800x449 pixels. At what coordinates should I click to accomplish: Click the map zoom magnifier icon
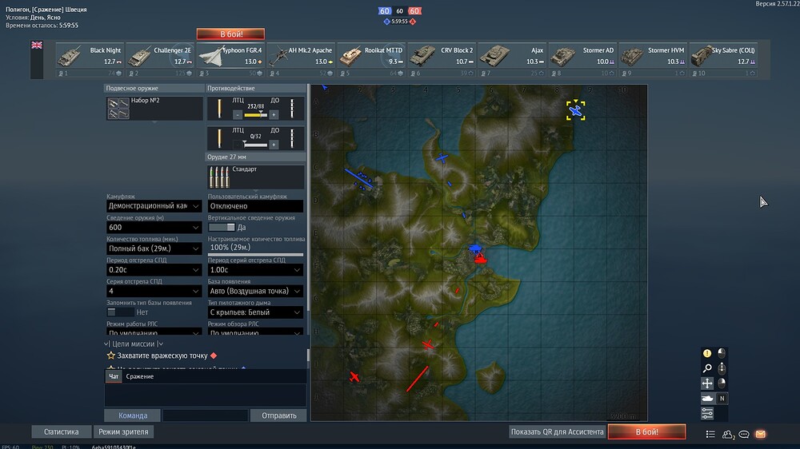[707, 368]
